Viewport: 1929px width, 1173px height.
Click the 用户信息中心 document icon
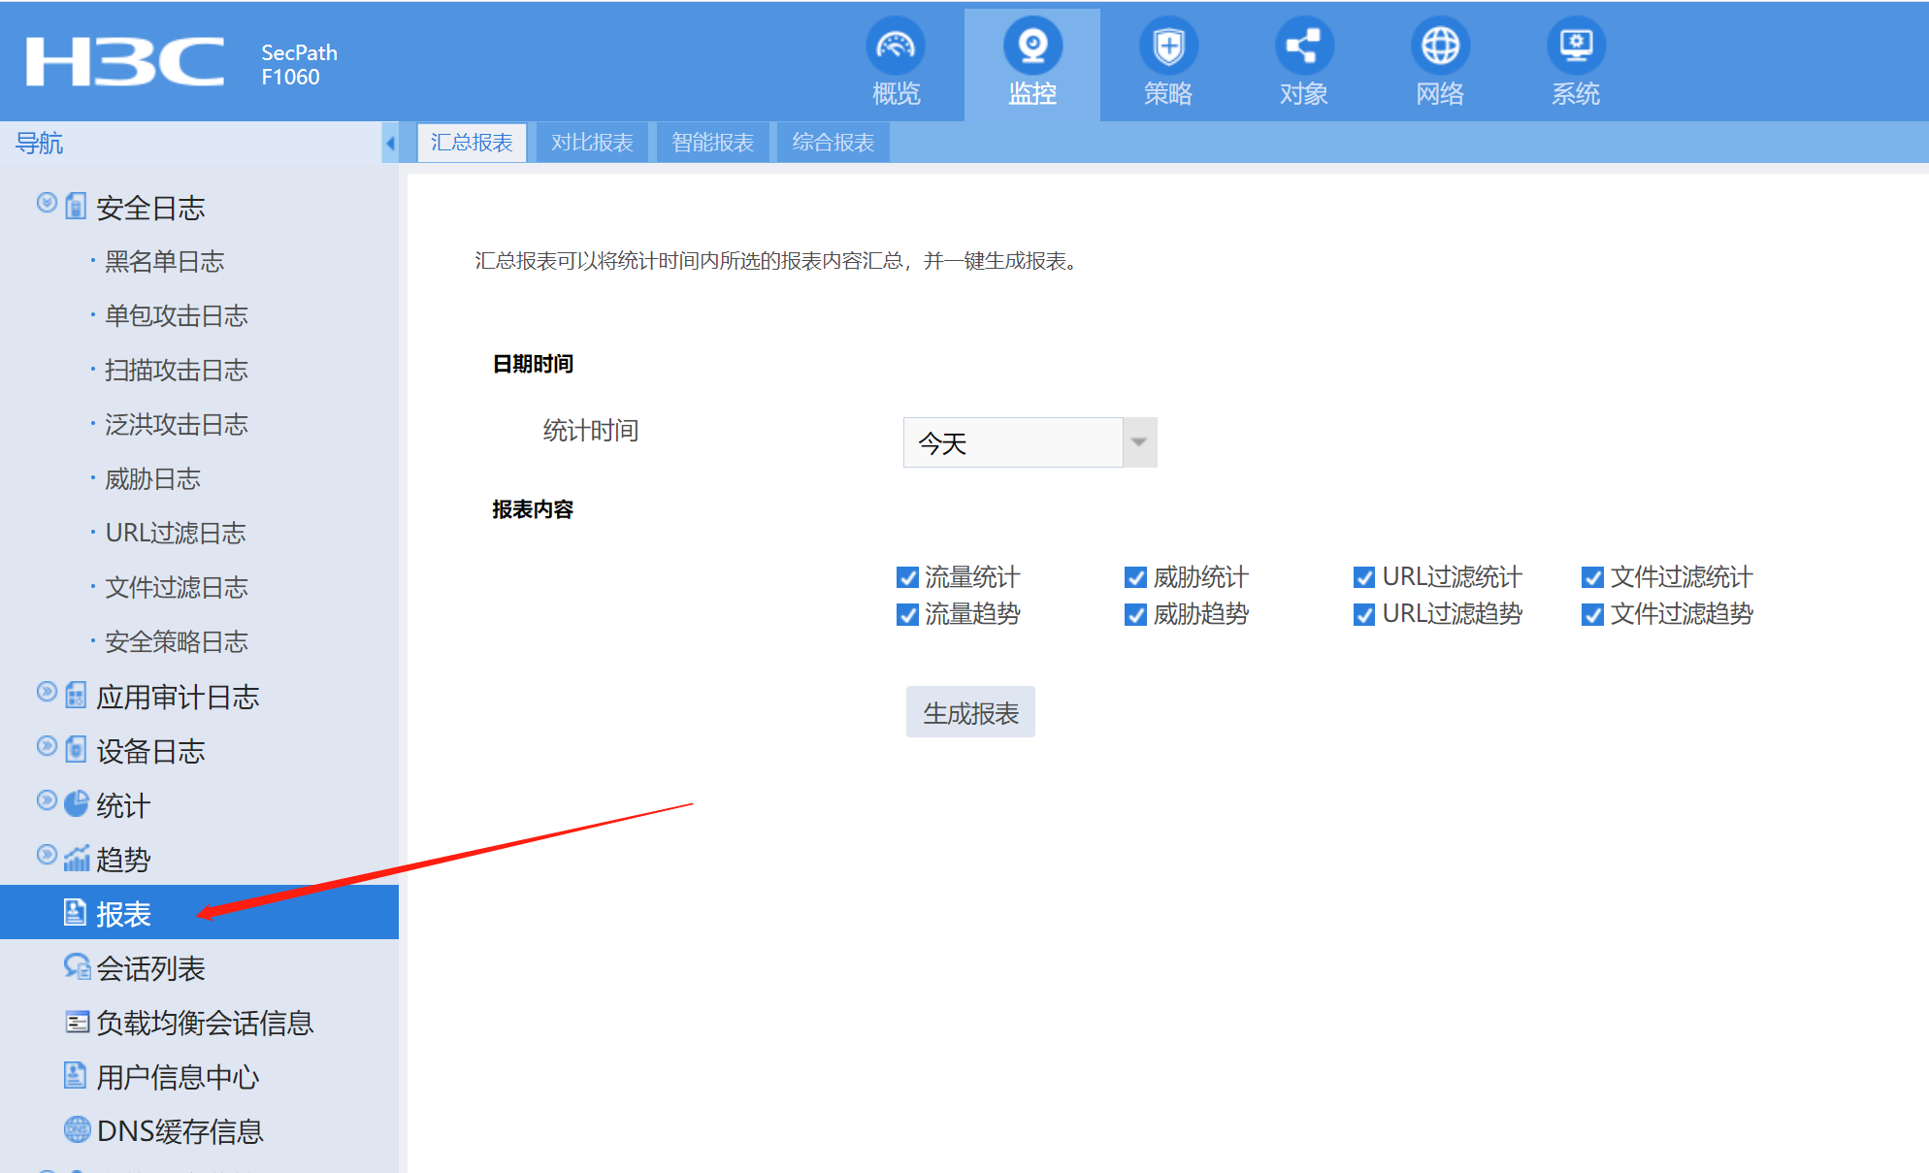tap(75, 1075)
